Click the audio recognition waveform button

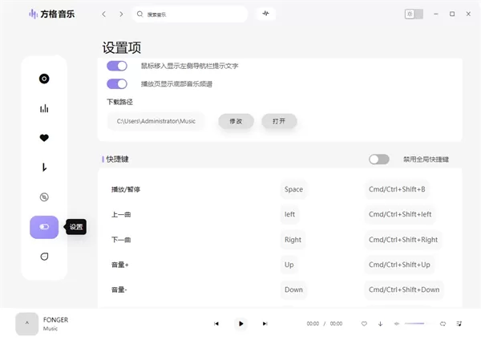click(x=265, y=14)
